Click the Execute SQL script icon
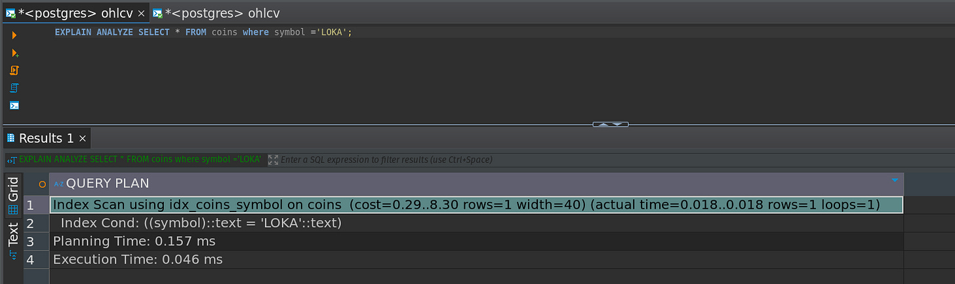This screenshot has height=284, width=955. click(14, 70)
